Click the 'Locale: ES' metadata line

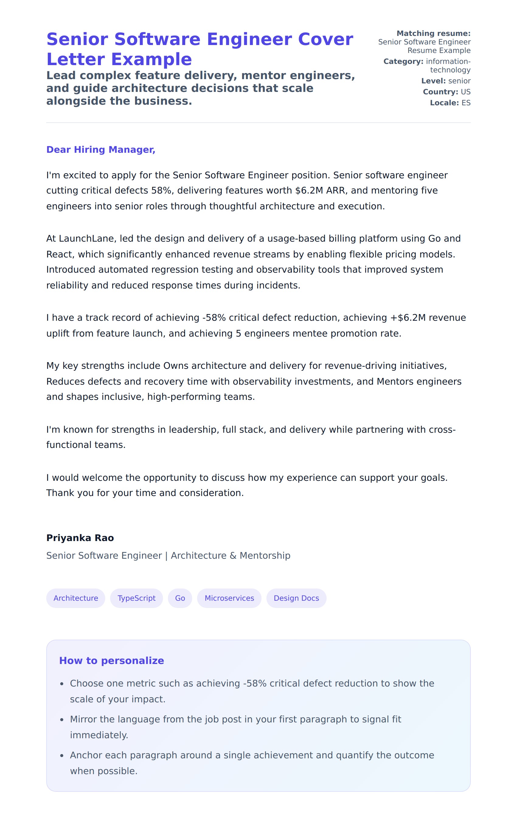[450, 103]
